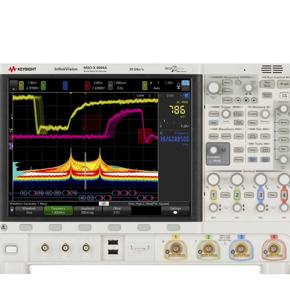Push physical softkey beneath Waveform Sine
The image size is (290, 290).
pyautogui.click(x=26, y=228)
